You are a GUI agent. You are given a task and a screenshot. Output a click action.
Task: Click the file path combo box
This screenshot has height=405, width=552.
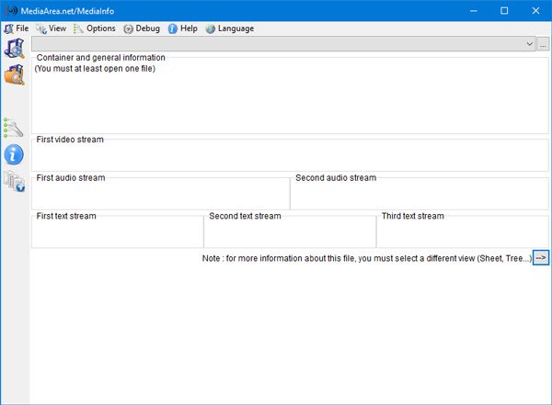[283, 44]
